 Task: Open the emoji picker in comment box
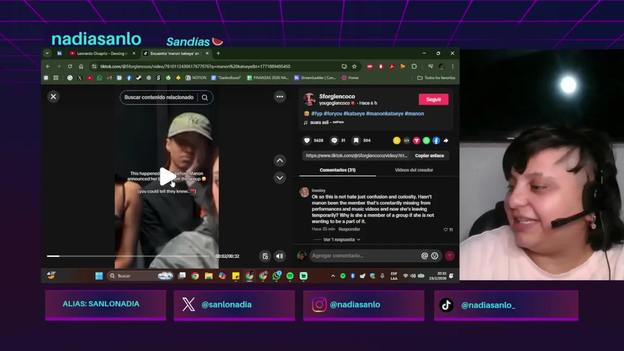point(435,255)
